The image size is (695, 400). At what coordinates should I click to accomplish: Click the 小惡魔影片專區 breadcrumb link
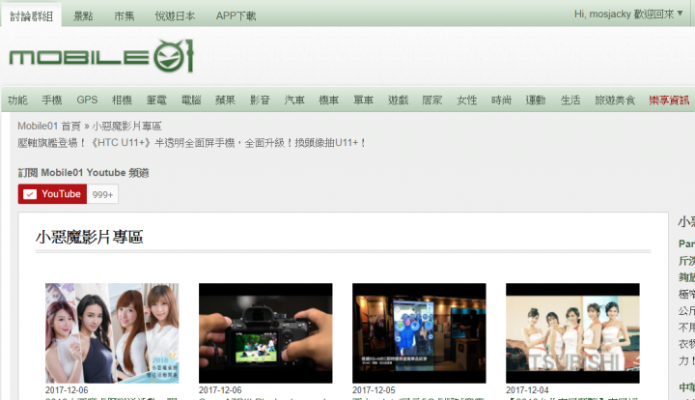[x=126, y=126]
